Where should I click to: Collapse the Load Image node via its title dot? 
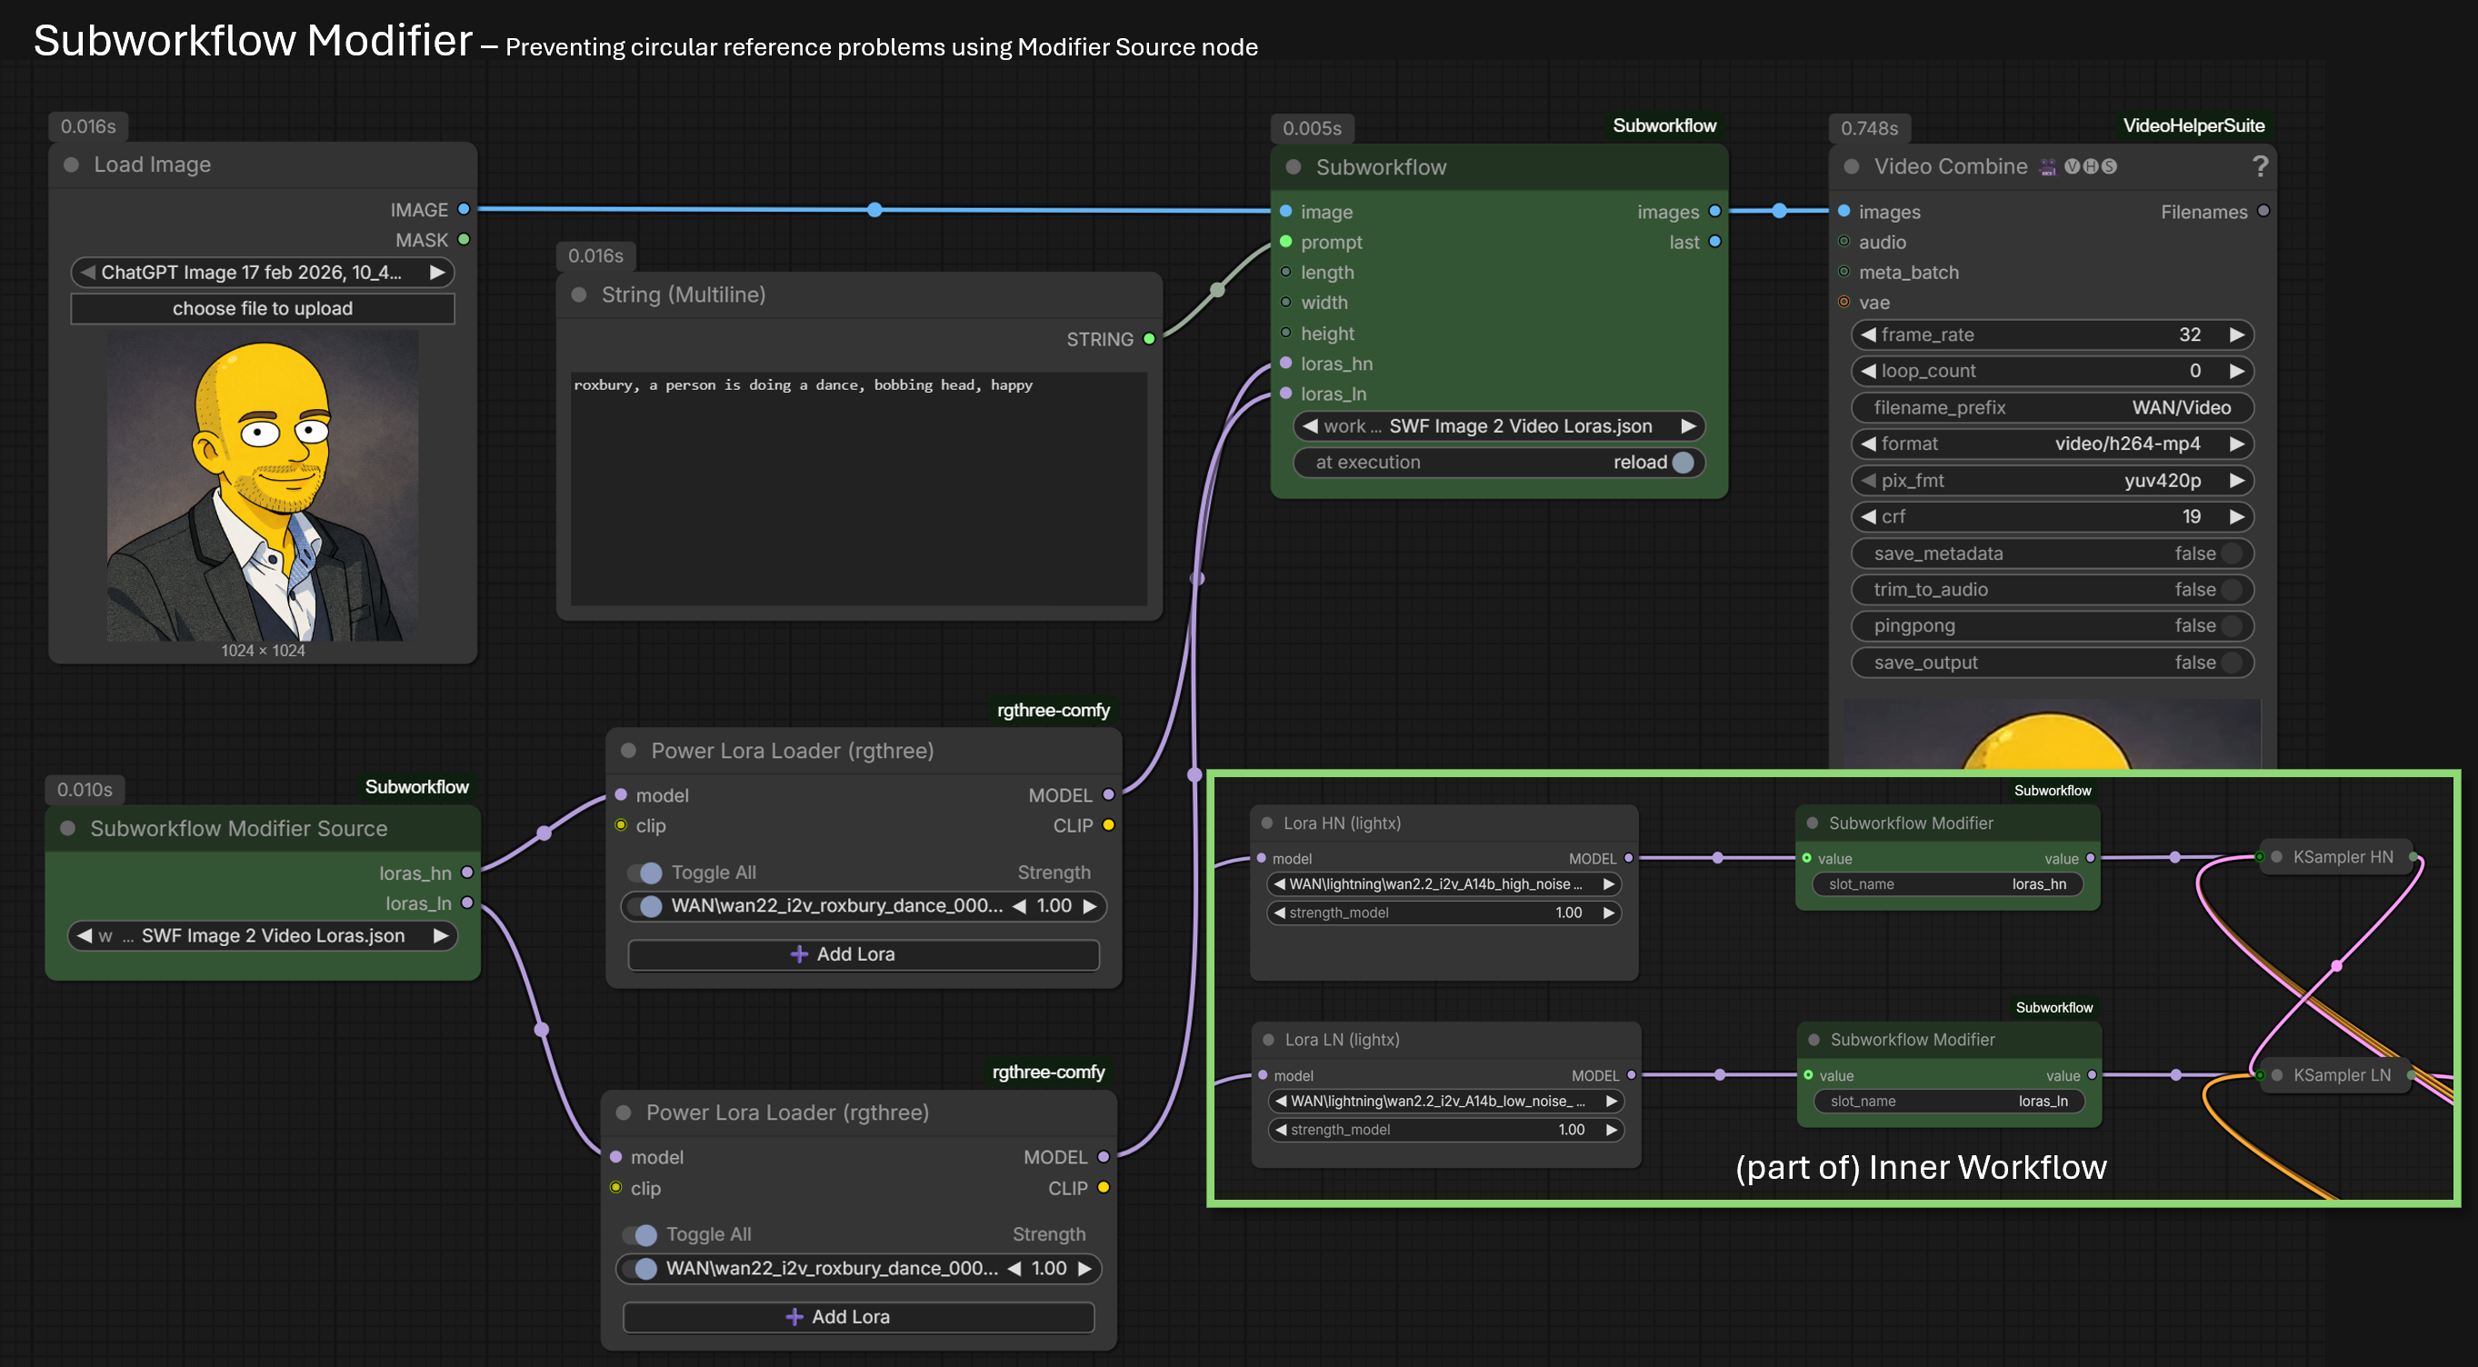pyautogui.click(x=71, y=165)
